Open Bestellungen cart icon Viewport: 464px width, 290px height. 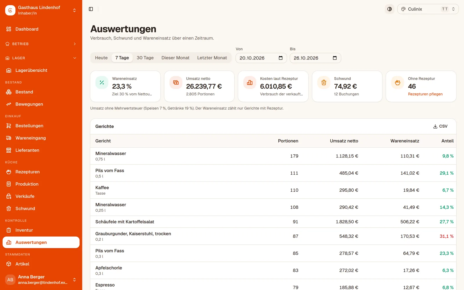tap(9, 126)
